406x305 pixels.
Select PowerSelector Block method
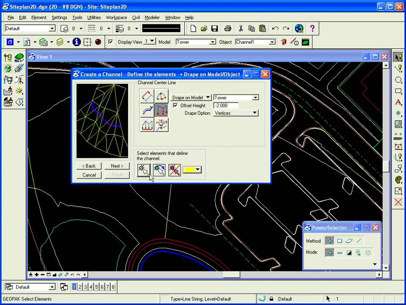coord(340,241)
